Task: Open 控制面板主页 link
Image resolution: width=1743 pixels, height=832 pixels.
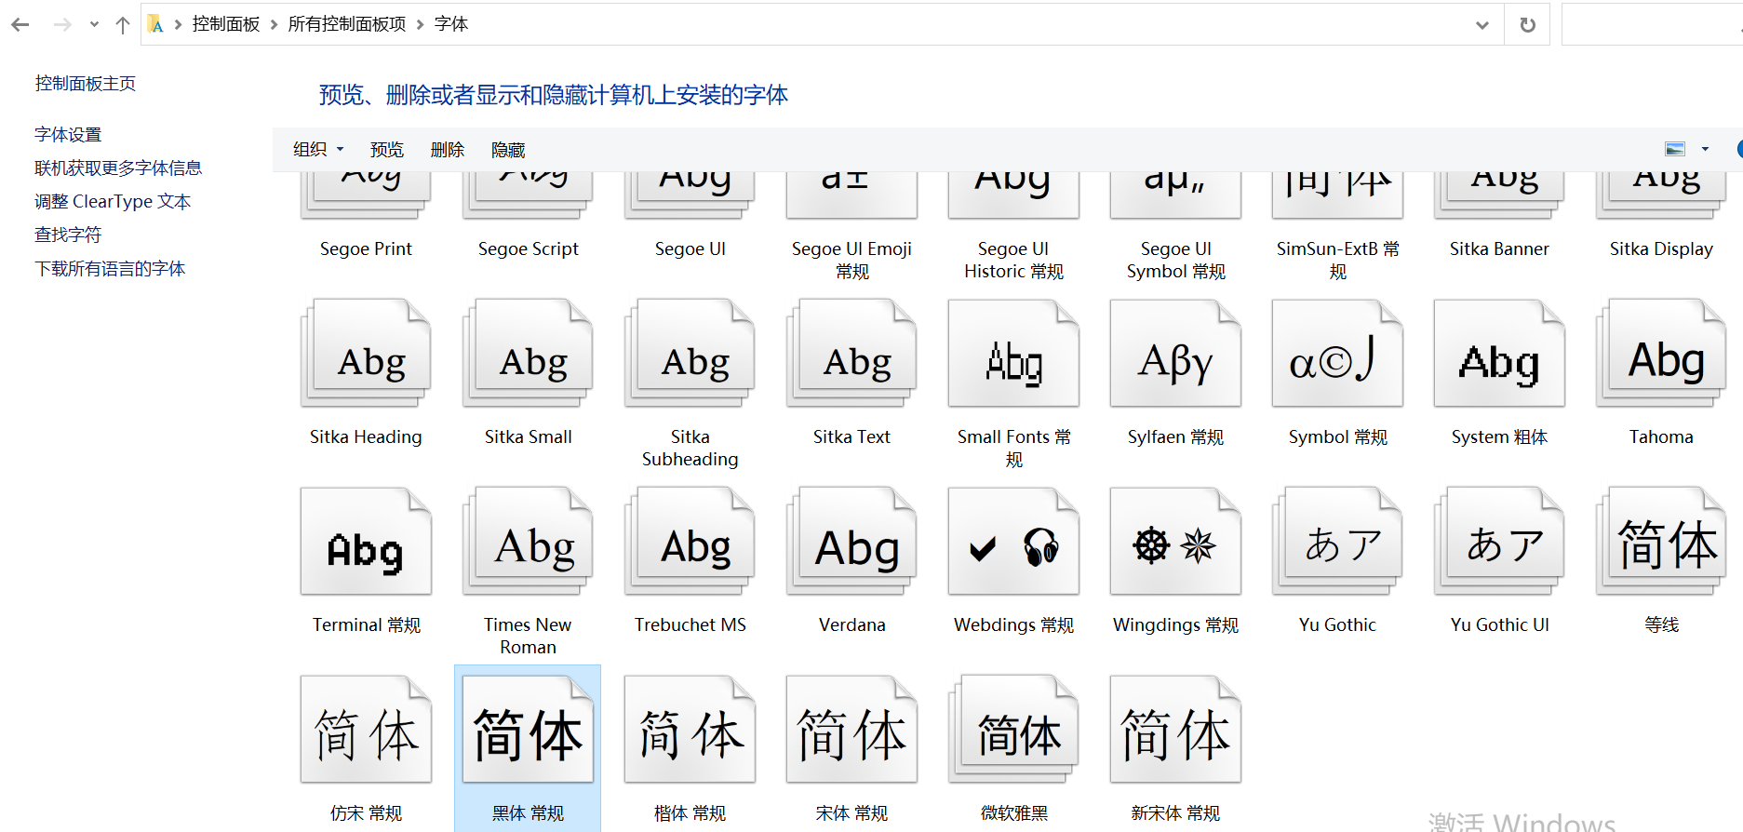Action: coord(86,84)
